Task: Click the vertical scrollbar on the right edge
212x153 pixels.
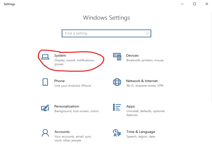Action: [x=211, y=57]
